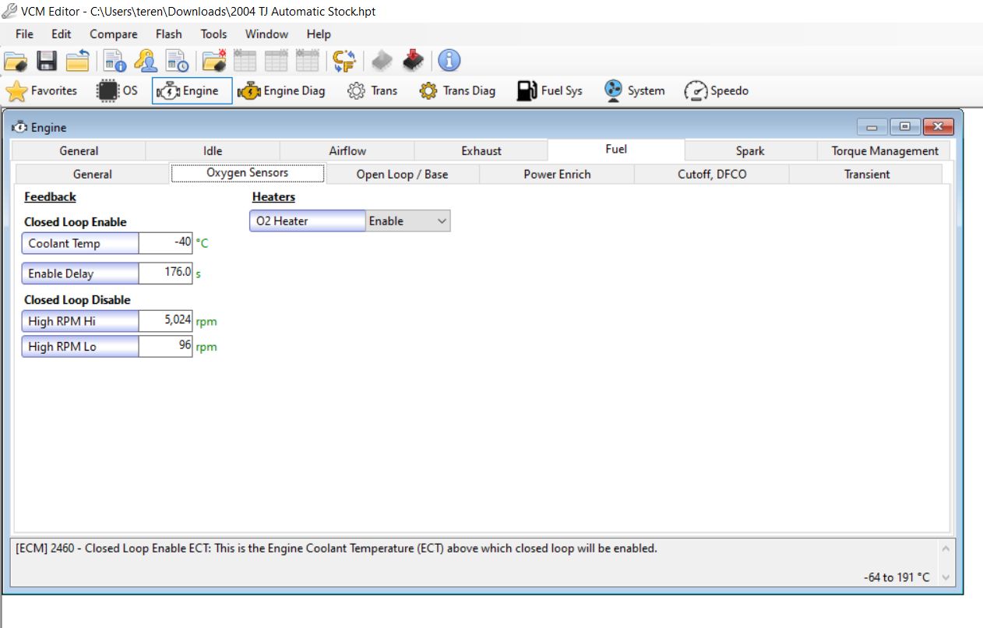Click the C/F unit conversion icon
This screenshot has width=983, height=628.
(344, 61)
